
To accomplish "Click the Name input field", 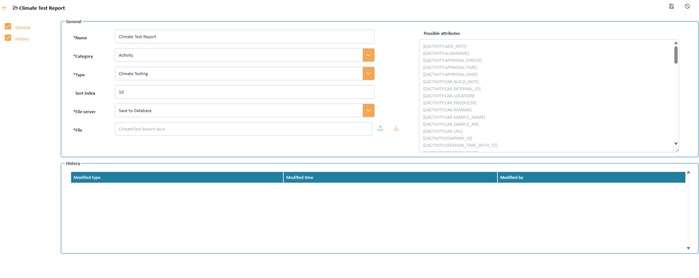I will point(245,36).
